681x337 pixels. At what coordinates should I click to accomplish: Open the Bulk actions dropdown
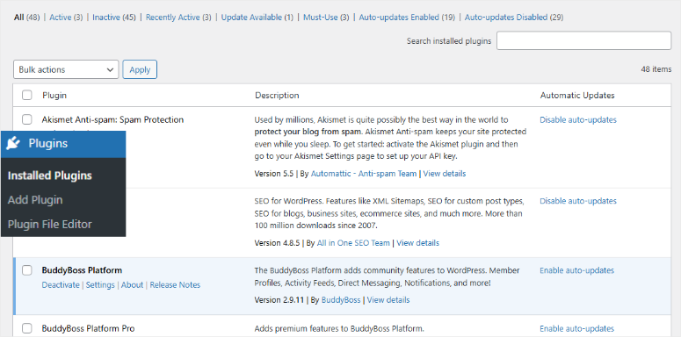click(x=66, y=69)
